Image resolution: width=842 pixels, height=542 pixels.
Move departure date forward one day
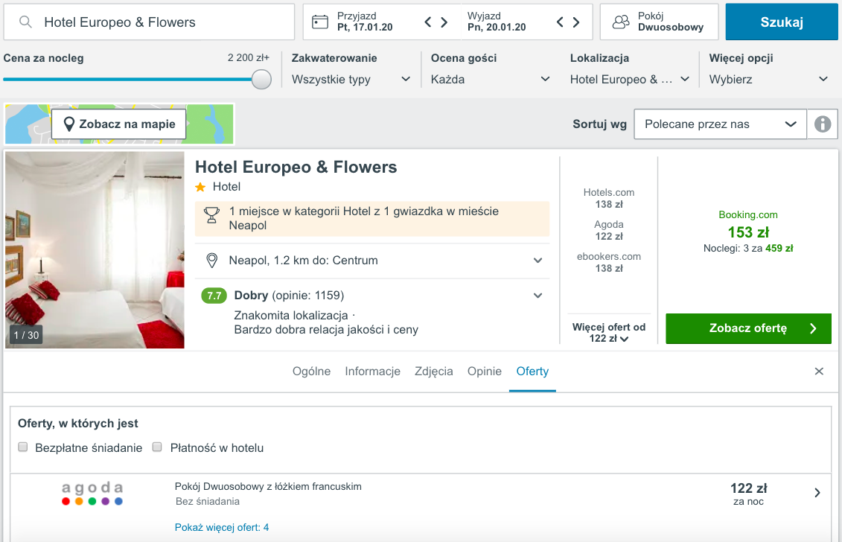click(576, 22)
